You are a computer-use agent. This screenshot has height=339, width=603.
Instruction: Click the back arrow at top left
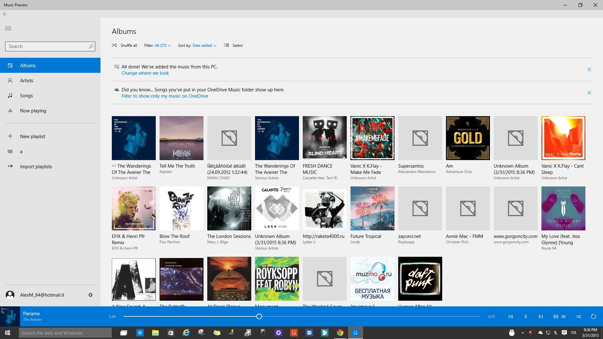pyautogui.click(x=5, y=14)
